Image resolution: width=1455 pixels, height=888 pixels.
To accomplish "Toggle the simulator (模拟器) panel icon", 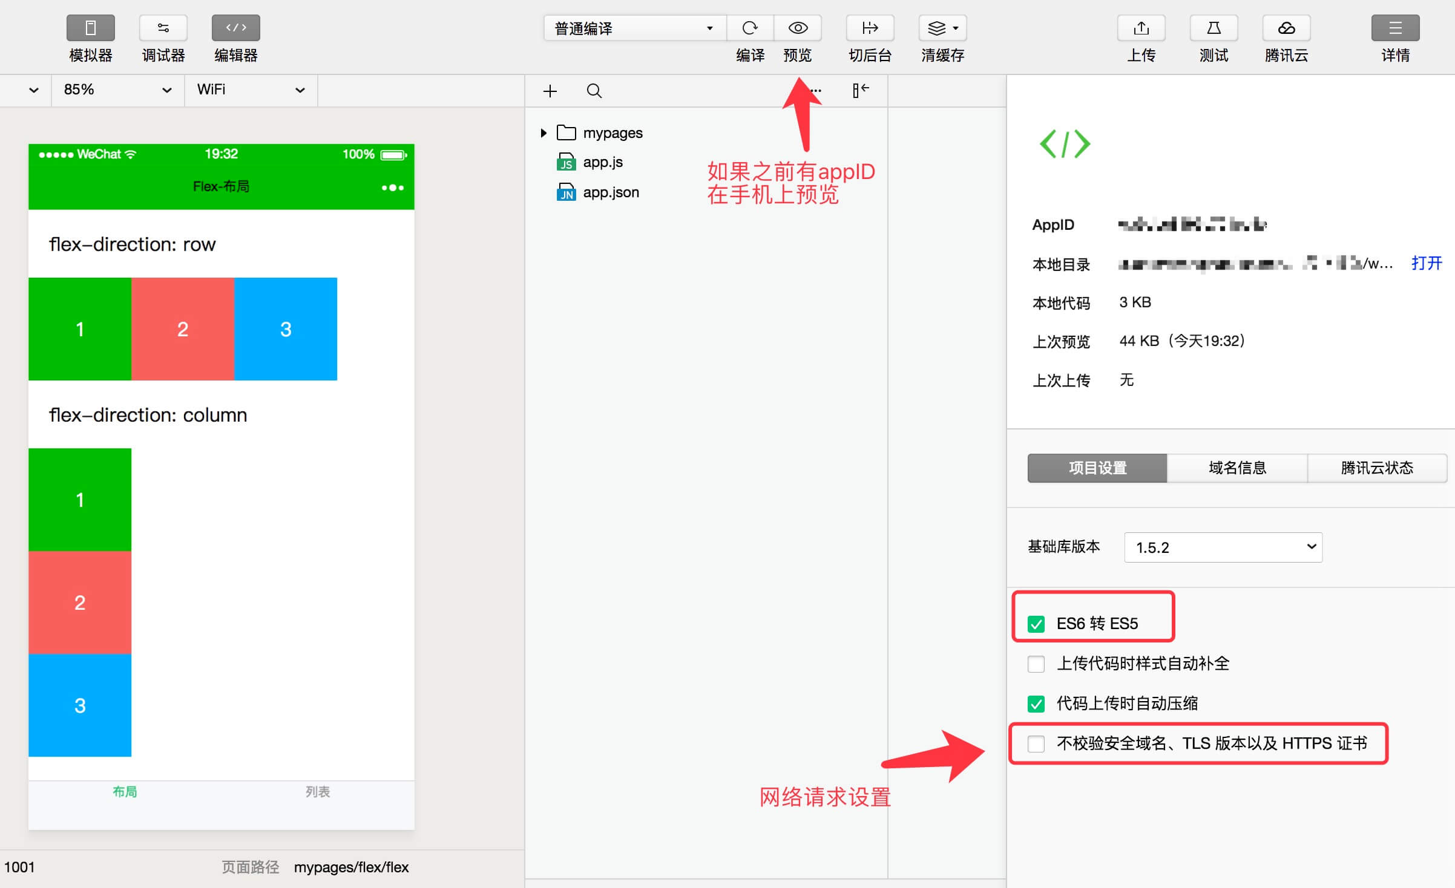I will (x=90, y=28).
